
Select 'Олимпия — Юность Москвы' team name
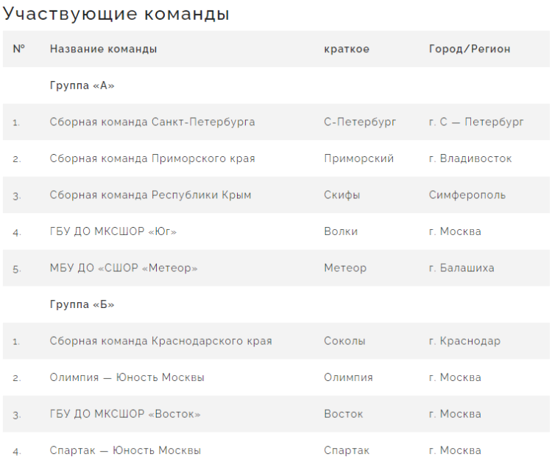pyautogui.click(x=127, y=377)
